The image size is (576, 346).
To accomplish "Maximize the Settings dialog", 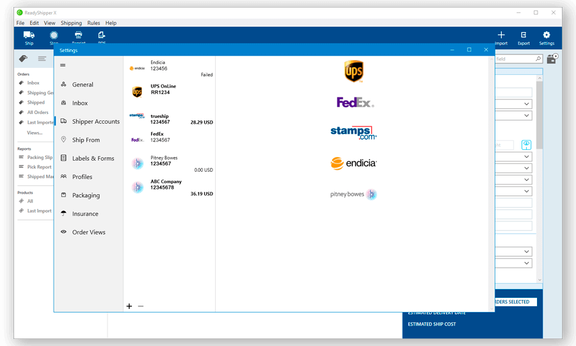I will (469, 49).
